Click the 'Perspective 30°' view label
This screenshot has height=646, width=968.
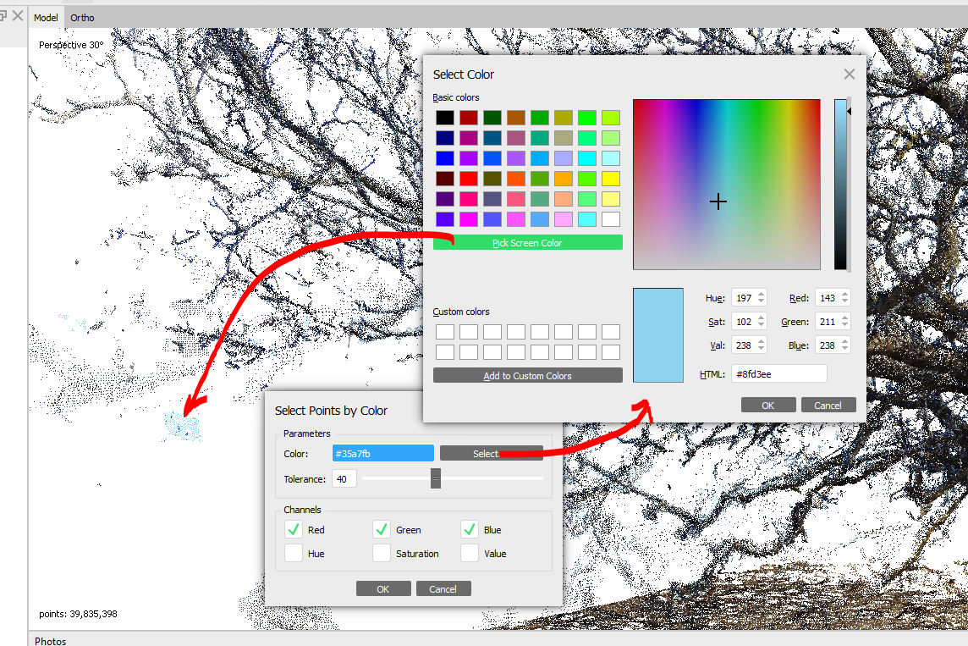tap(71, 45)
